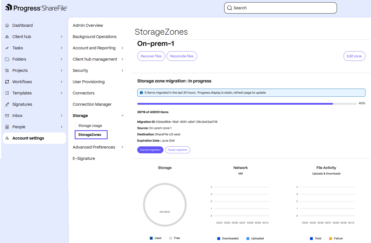Open Connection Manager
Screen dimensions: 371x243
coord(92,104)
